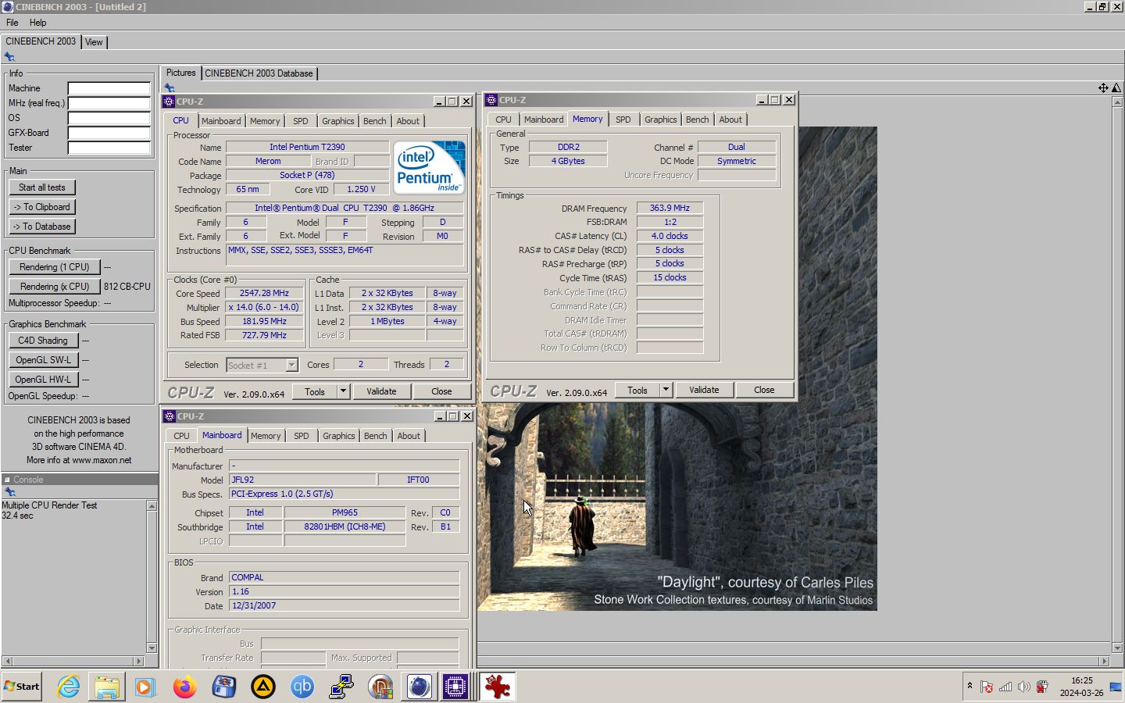The width and height of the screenshot is (1125, 703).
Task: Click the Daylight rendered scene picture
Action: click(x=677, y=505)
